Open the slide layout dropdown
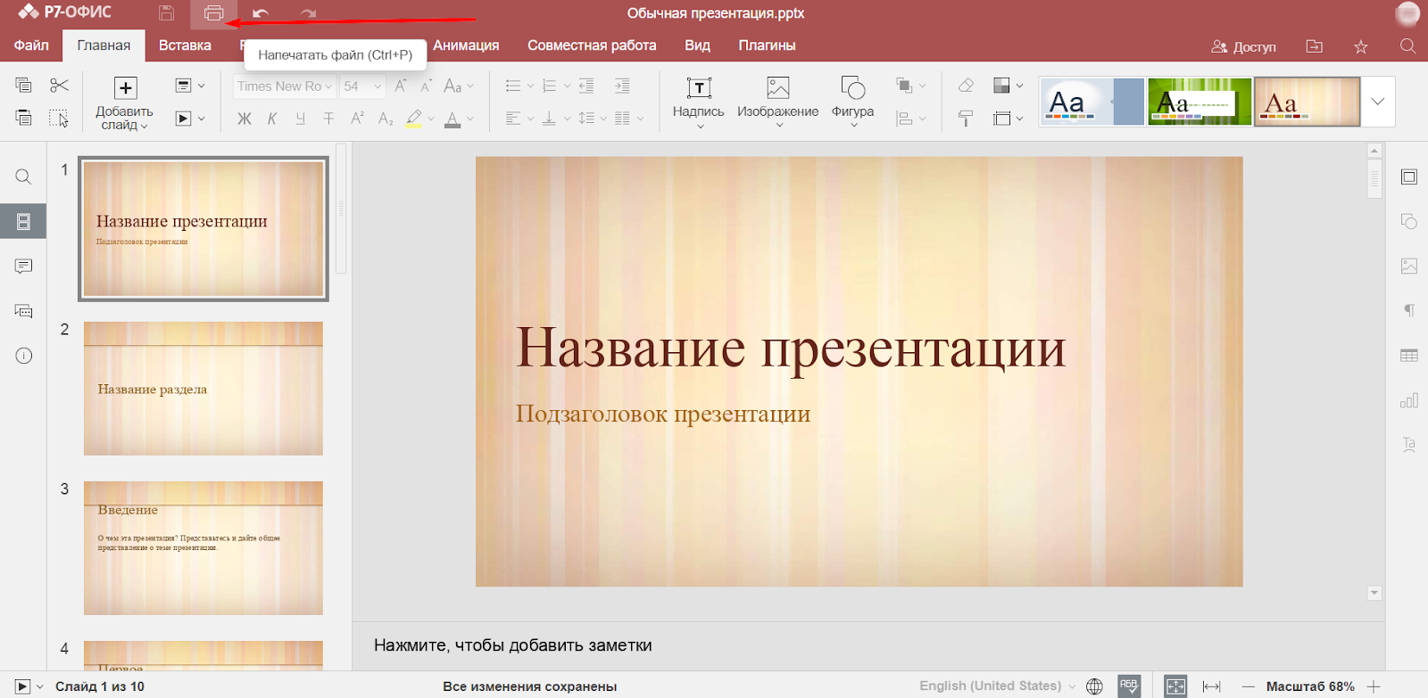Image resolution: width=1428 pixels, height=698 pixels. click(190, 86)
